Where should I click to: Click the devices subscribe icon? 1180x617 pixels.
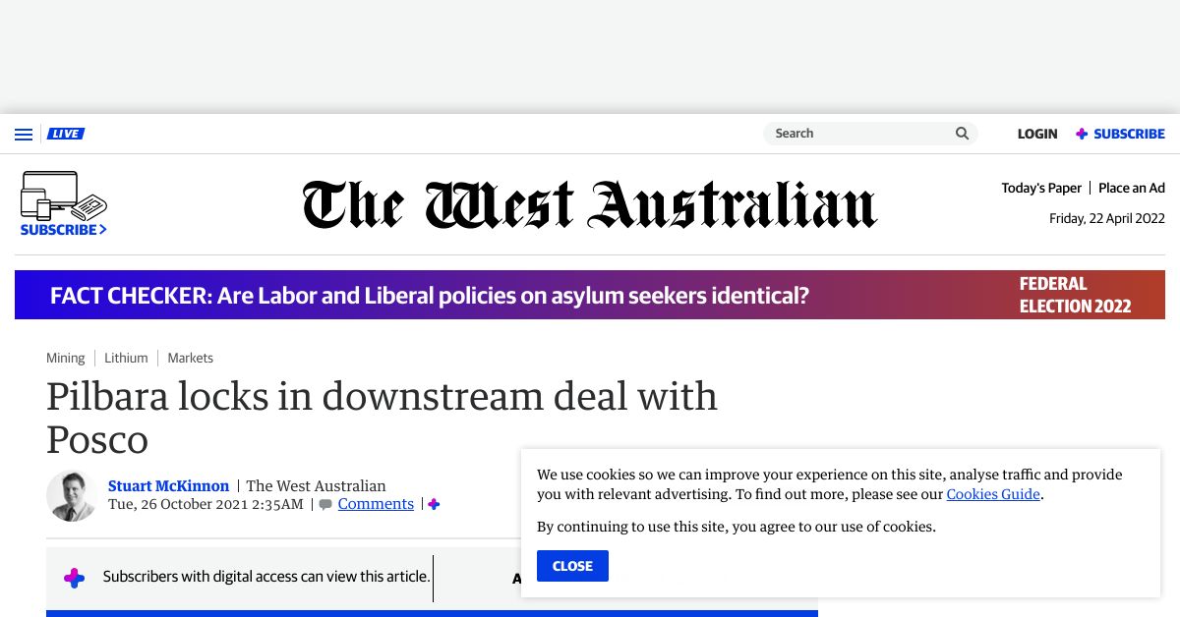[63, 196]
